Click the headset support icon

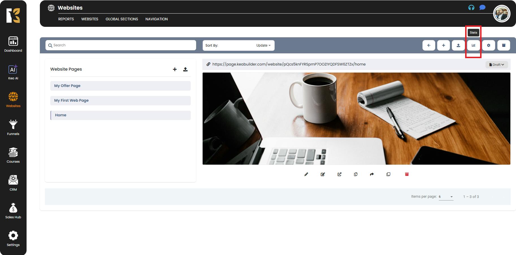pyautogui.click(x=471, y=8)
